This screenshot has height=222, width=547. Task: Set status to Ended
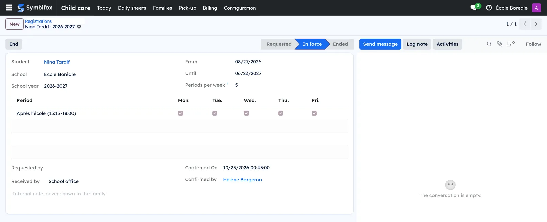tap(341, 44)
